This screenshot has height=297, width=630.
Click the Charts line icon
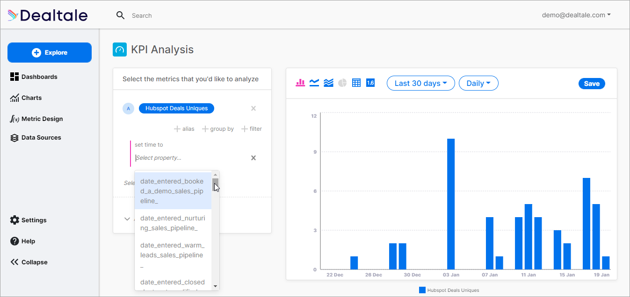[14, 98]
